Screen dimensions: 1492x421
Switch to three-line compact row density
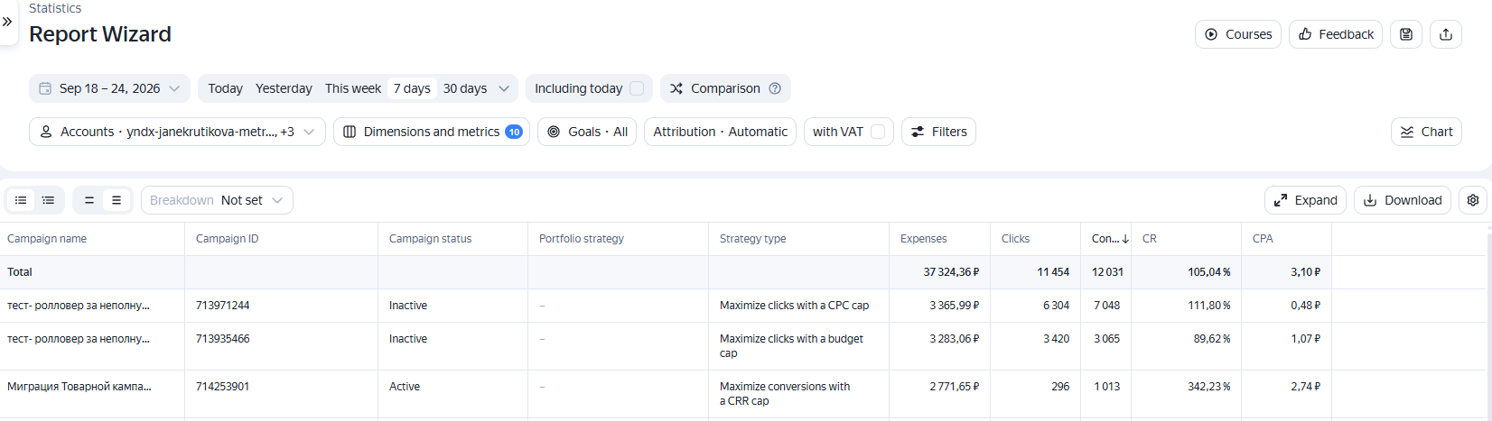pos(117,200)
